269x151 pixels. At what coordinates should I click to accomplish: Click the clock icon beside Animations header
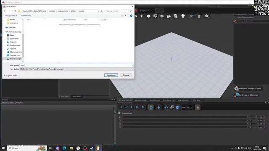click(x=119, y=113)
